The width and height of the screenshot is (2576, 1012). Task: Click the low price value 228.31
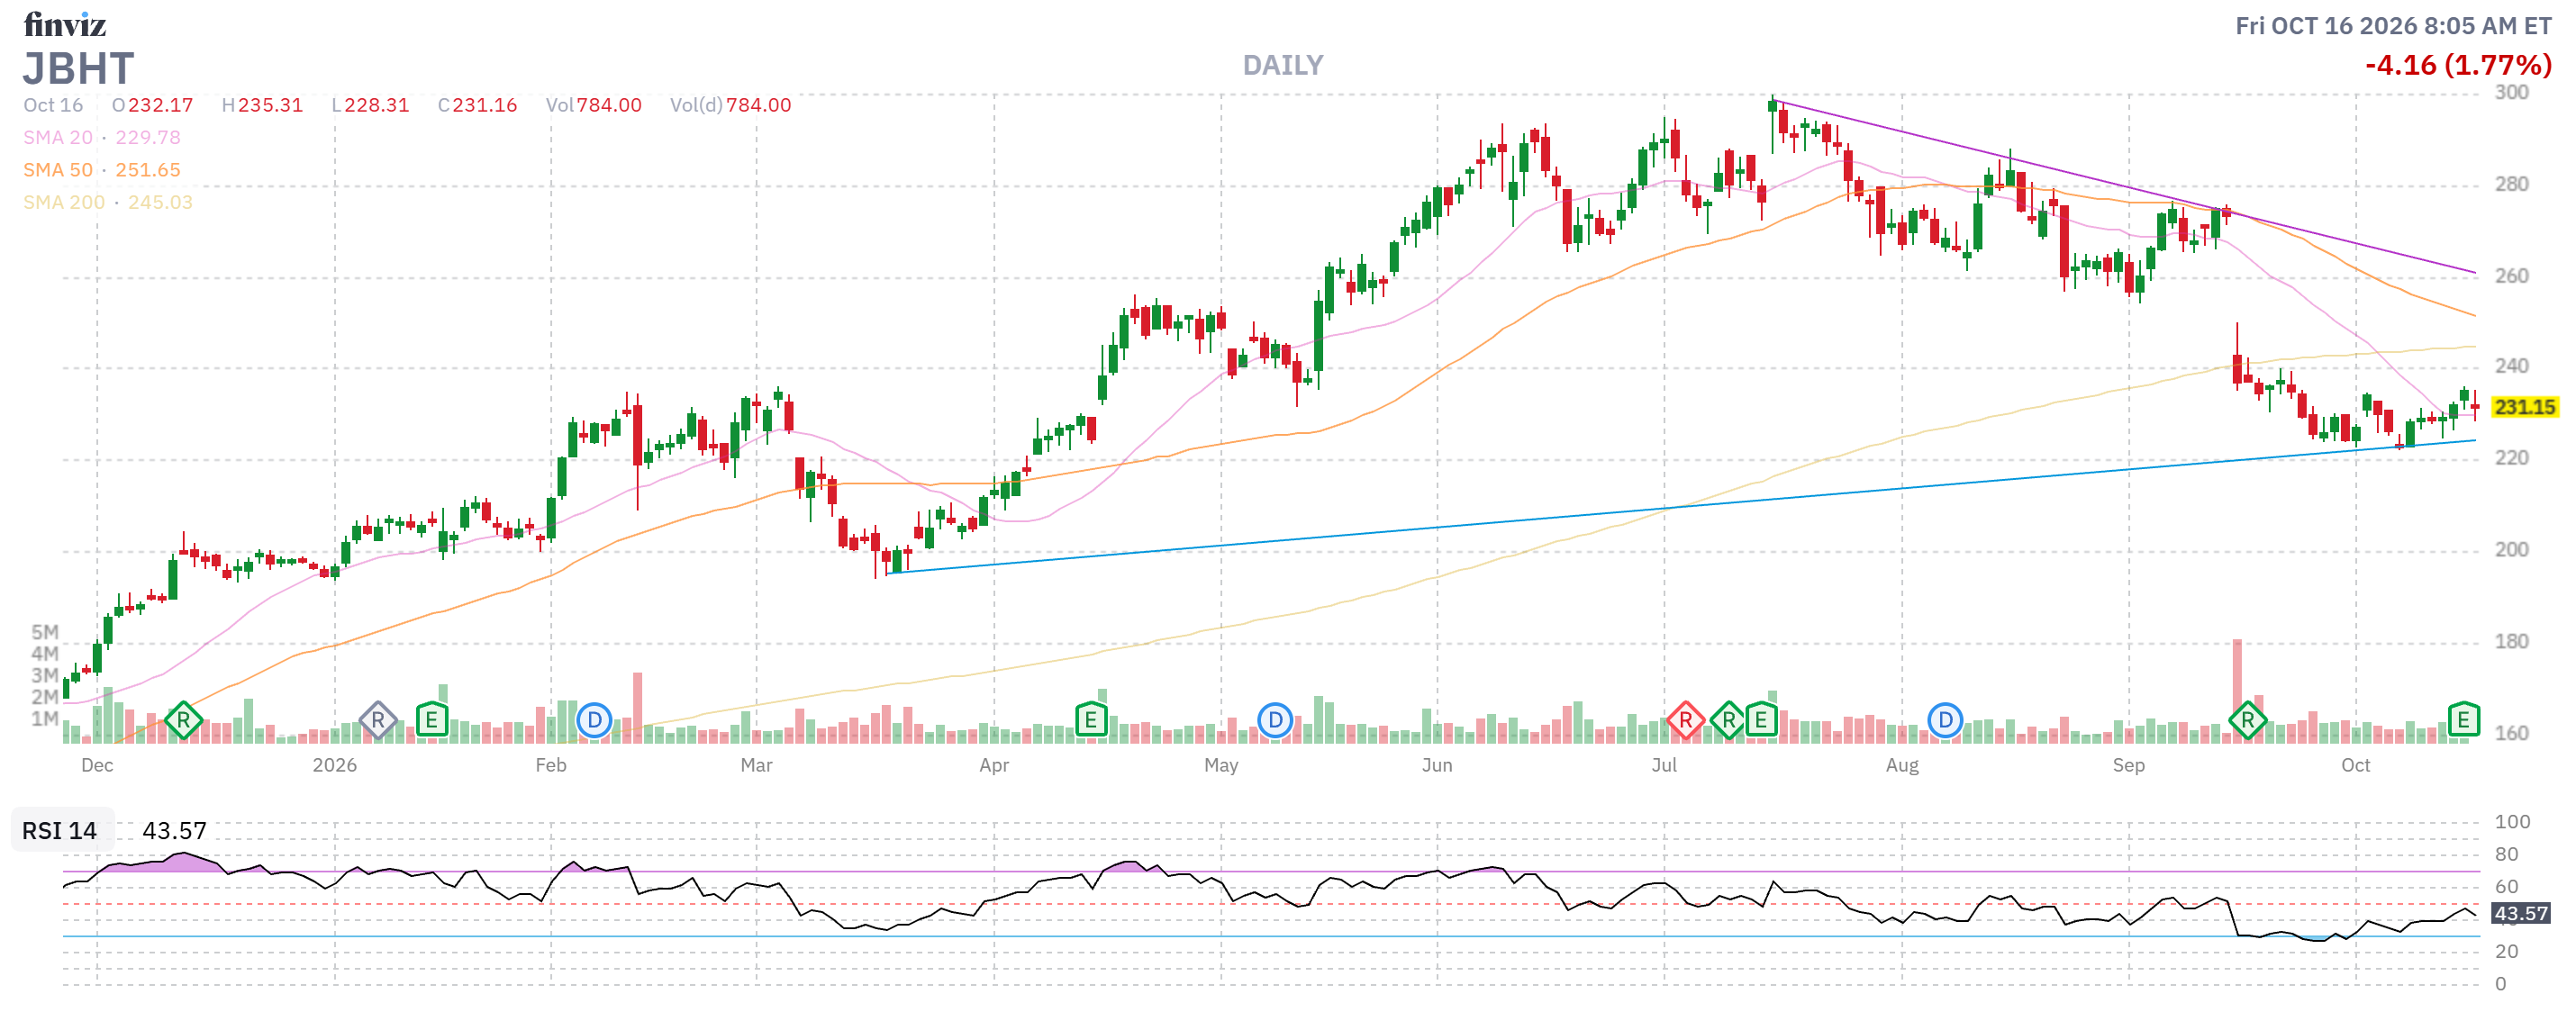[377, 105]
